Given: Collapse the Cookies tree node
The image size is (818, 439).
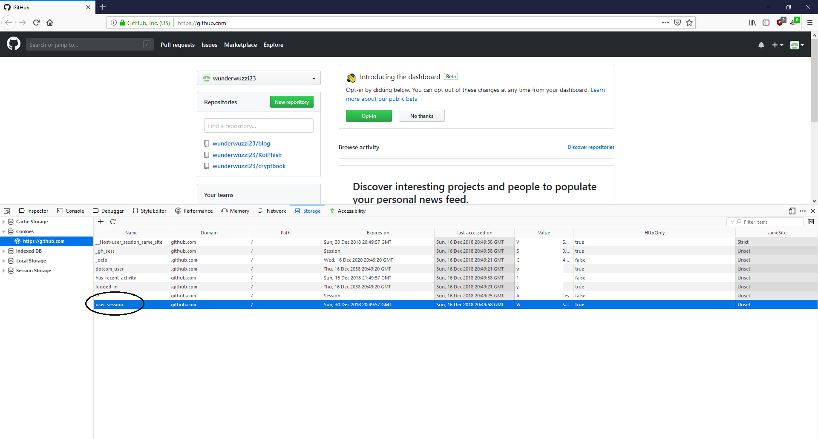Looking at the screenshot, I should [4, 231].
